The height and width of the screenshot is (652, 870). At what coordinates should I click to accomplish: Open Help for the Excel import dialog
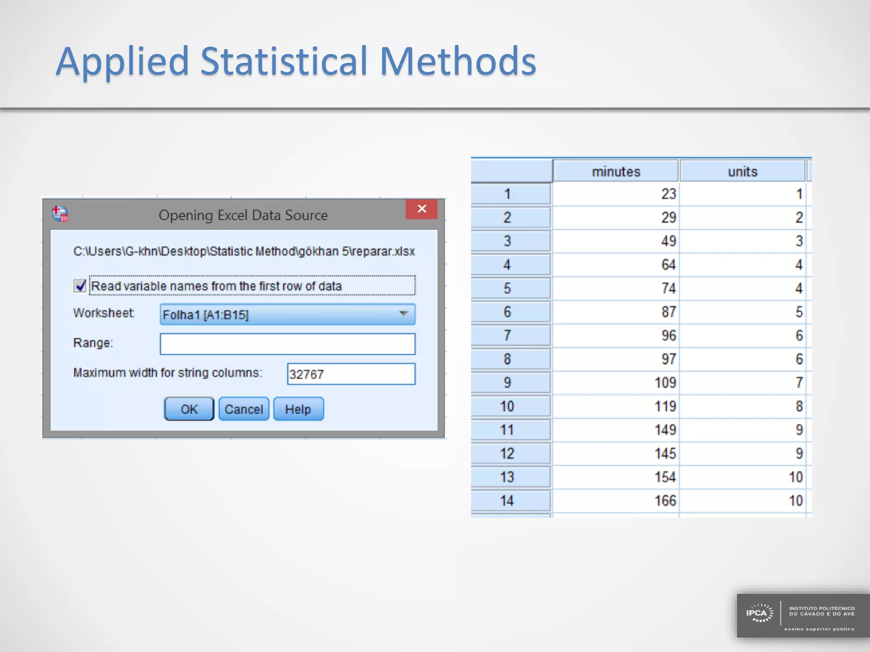pyautogui.click(x=298, y=409)
